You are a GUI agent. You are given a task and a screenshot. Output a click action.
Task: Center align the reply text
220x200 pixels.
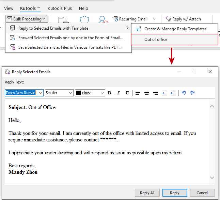point(147,93)
